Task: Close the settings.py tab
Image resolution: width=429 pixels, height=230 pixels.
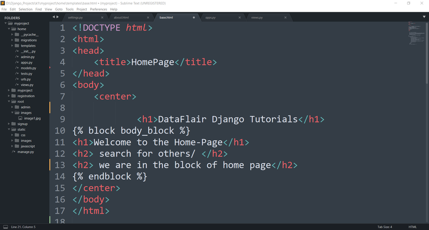Action: [102, 18]
